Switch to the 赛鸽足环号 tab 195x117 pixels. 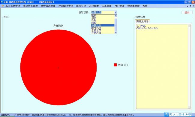(142, 21)
